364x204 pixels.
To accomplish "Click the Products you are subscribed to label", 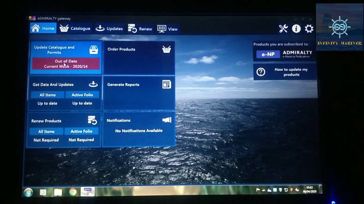I will click(x=281, y=44).
